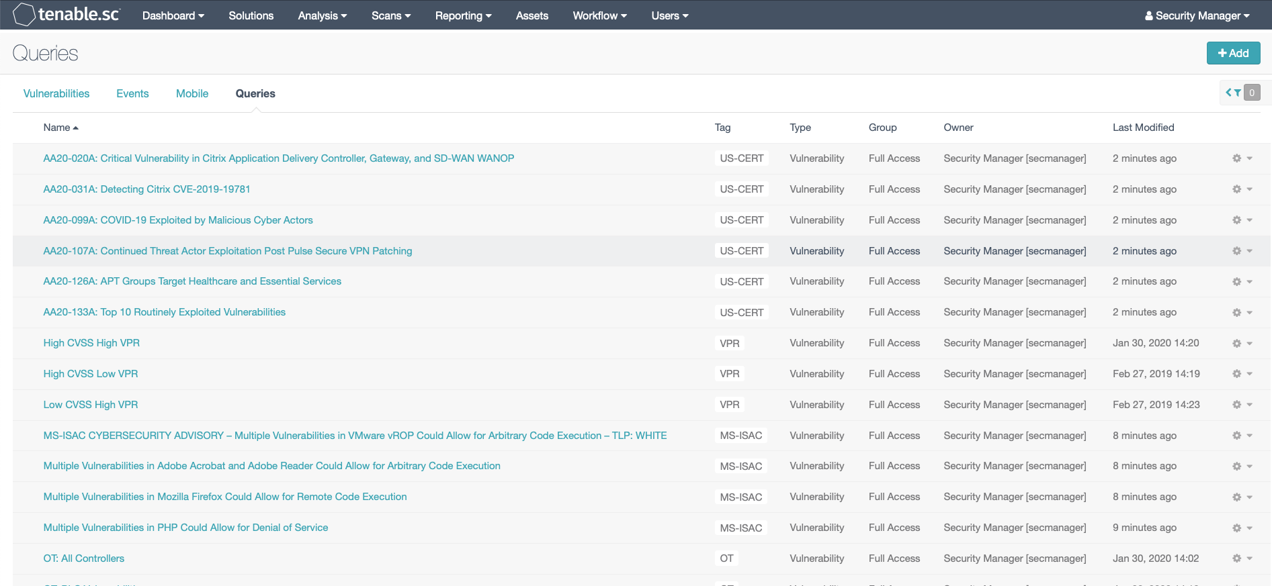Open the High CVSS Low VPR query
This screenshot has width=1272, height=586.
[x=91, y=374]
